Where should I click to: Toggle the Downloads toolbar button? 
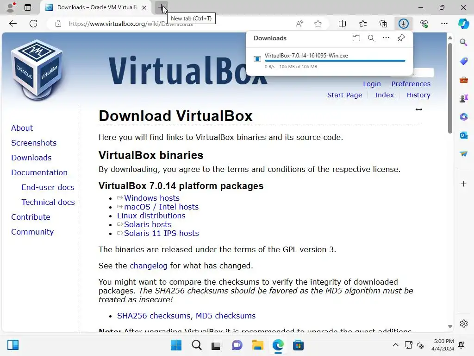click(404, 24)
